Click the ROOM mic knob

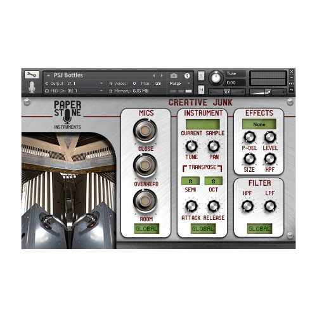(145, 201)
